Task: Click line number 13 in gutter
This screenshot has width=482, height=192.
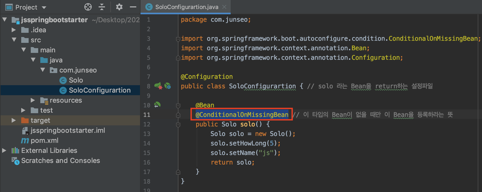Action: click(x=147, y=134)
